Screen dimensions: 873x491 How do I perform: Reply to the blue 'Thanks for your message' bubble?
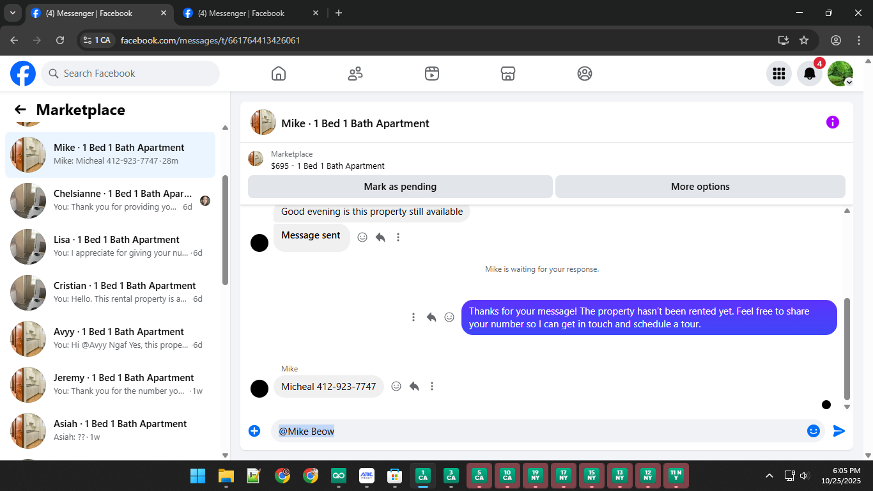(x=431, y=317)
